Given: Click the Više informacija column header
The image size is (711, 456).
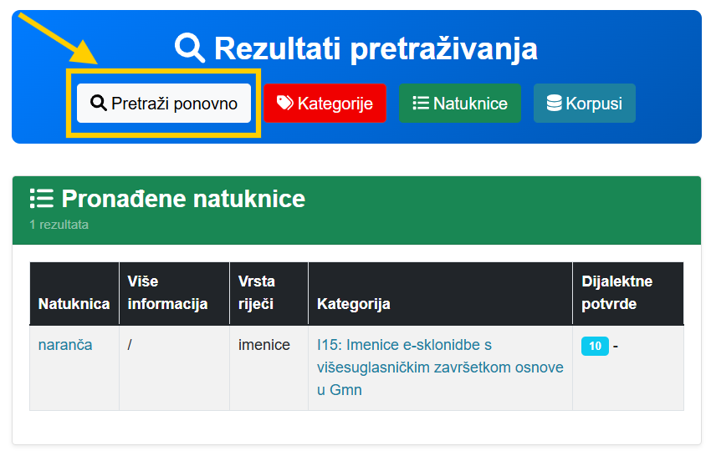Looking at the screenshot, I should coord(167,292).
